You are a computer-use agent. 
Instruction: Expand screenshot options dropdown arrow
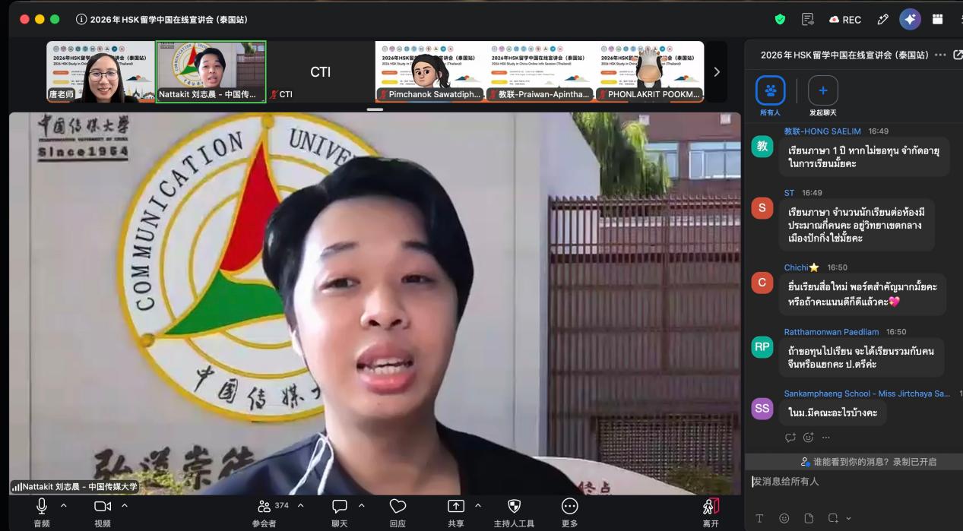848,519
